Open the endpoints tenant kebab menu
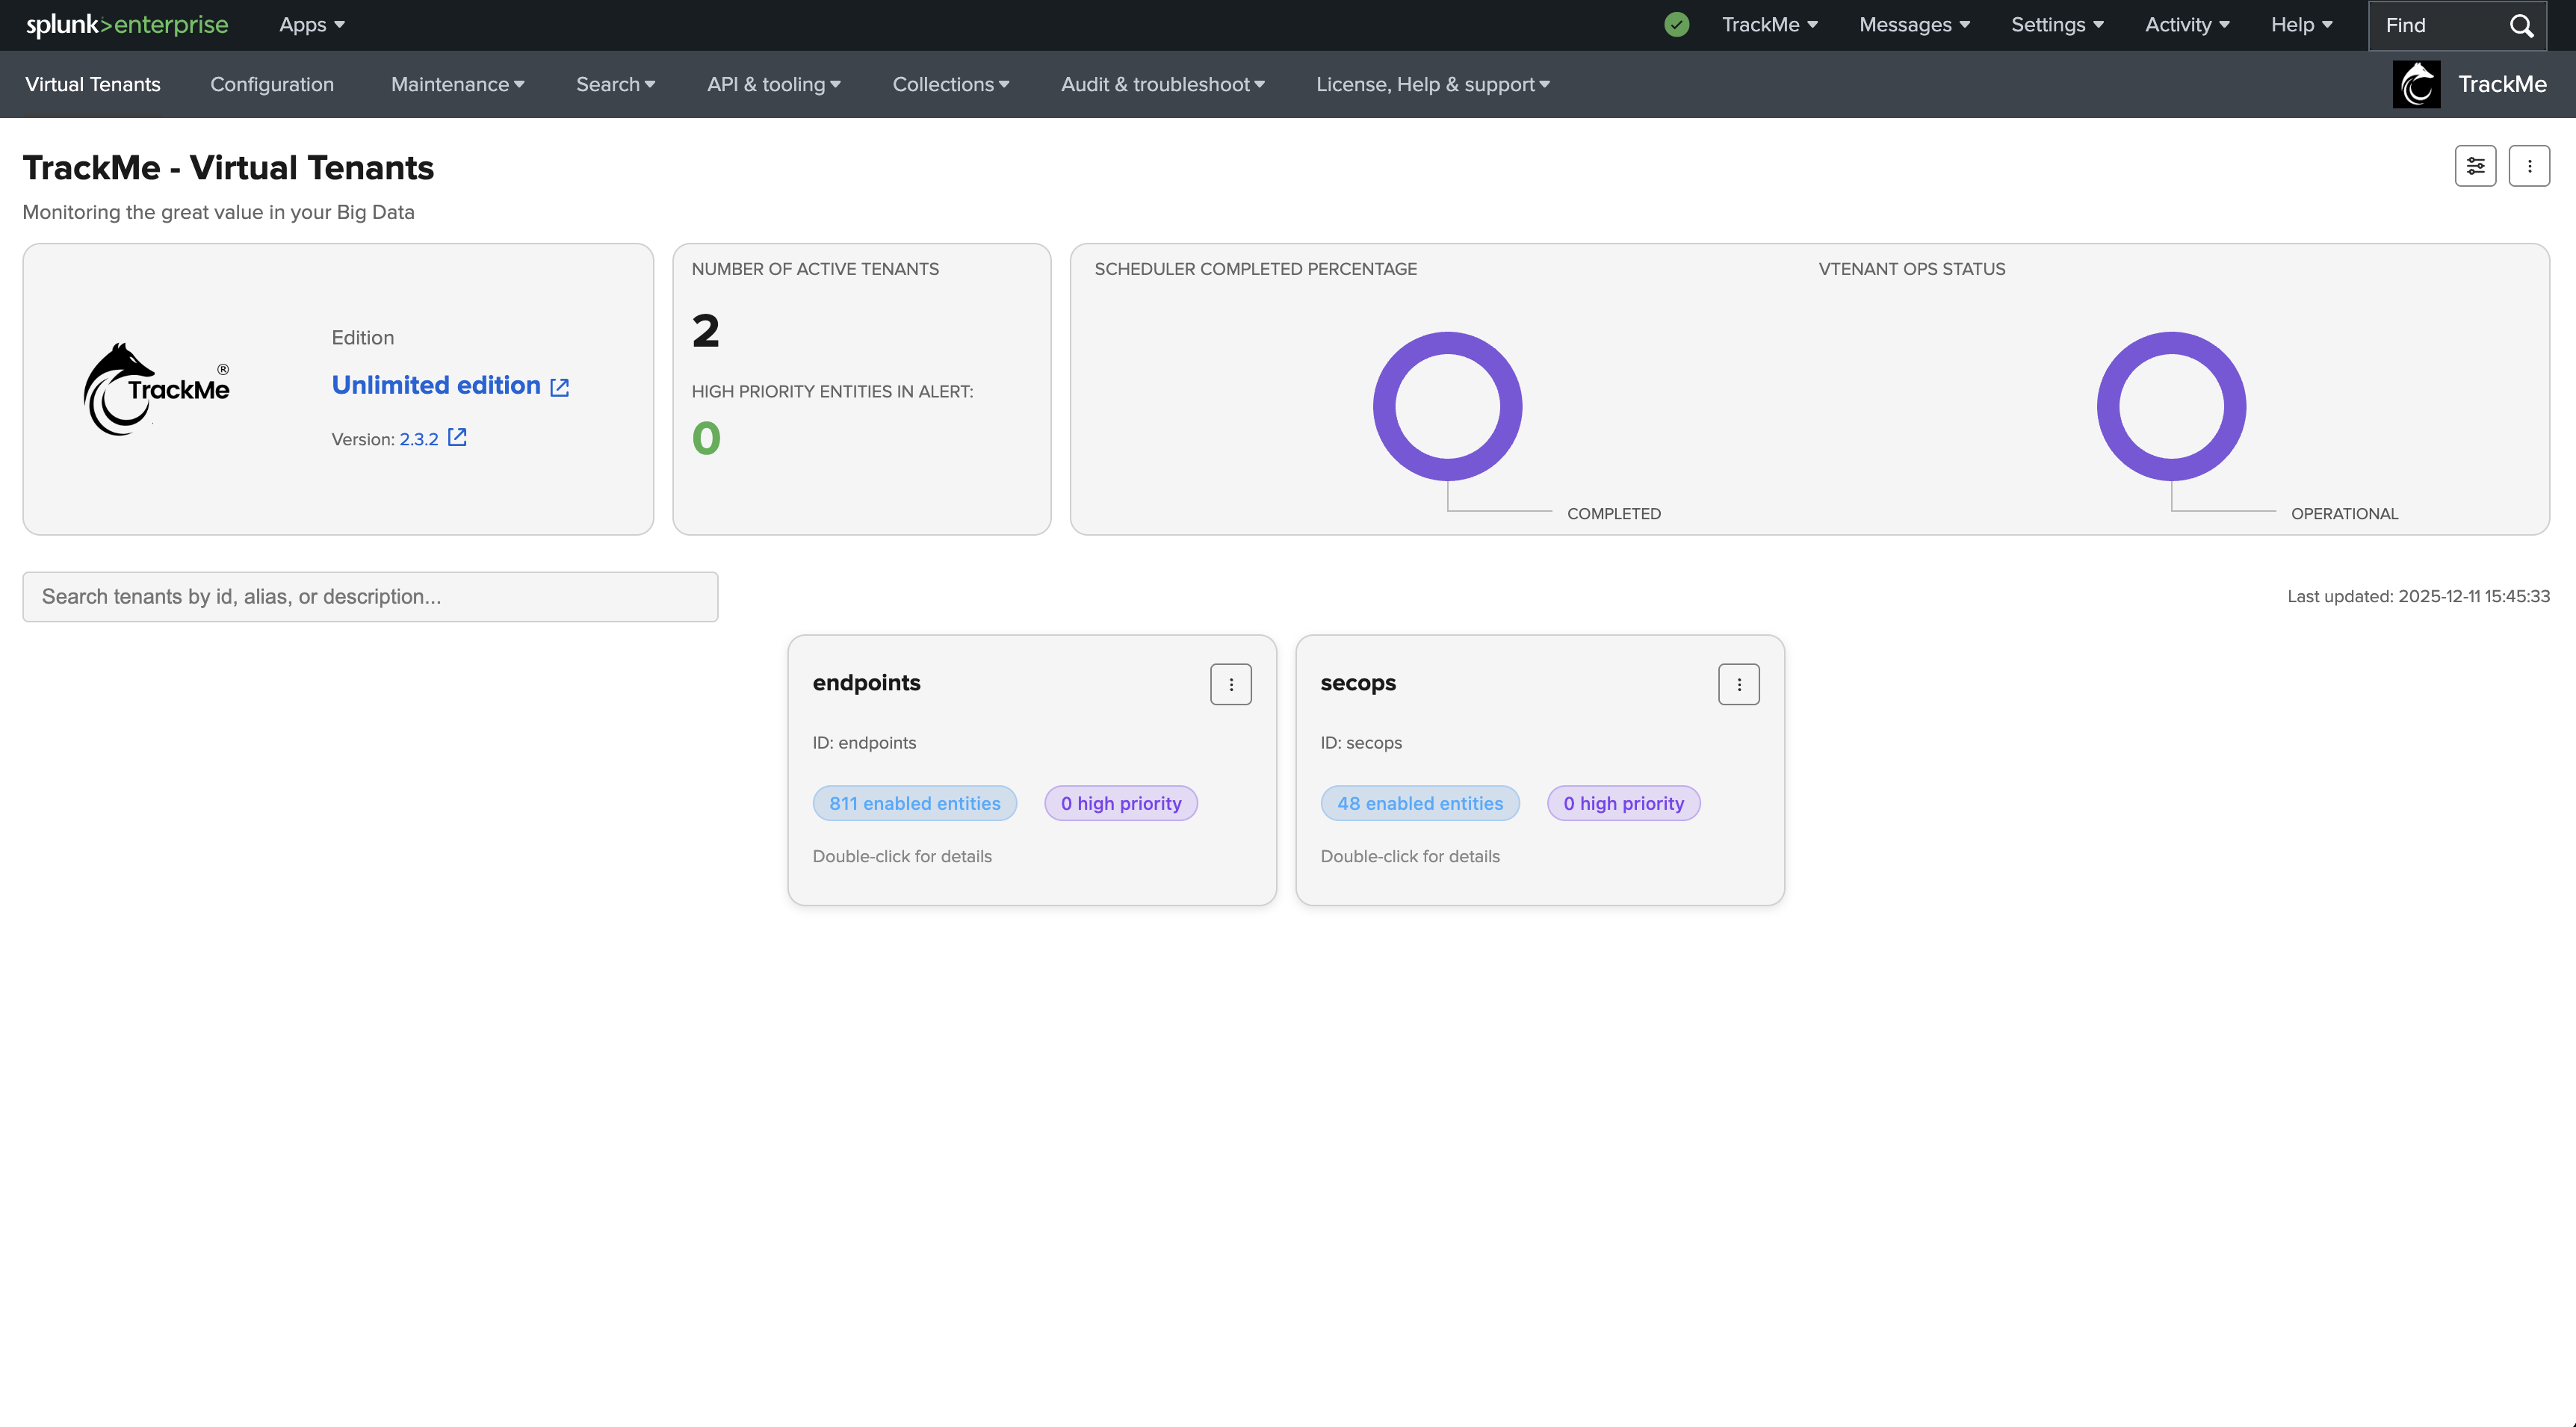2576x1427 pixels. point(1230,685)
